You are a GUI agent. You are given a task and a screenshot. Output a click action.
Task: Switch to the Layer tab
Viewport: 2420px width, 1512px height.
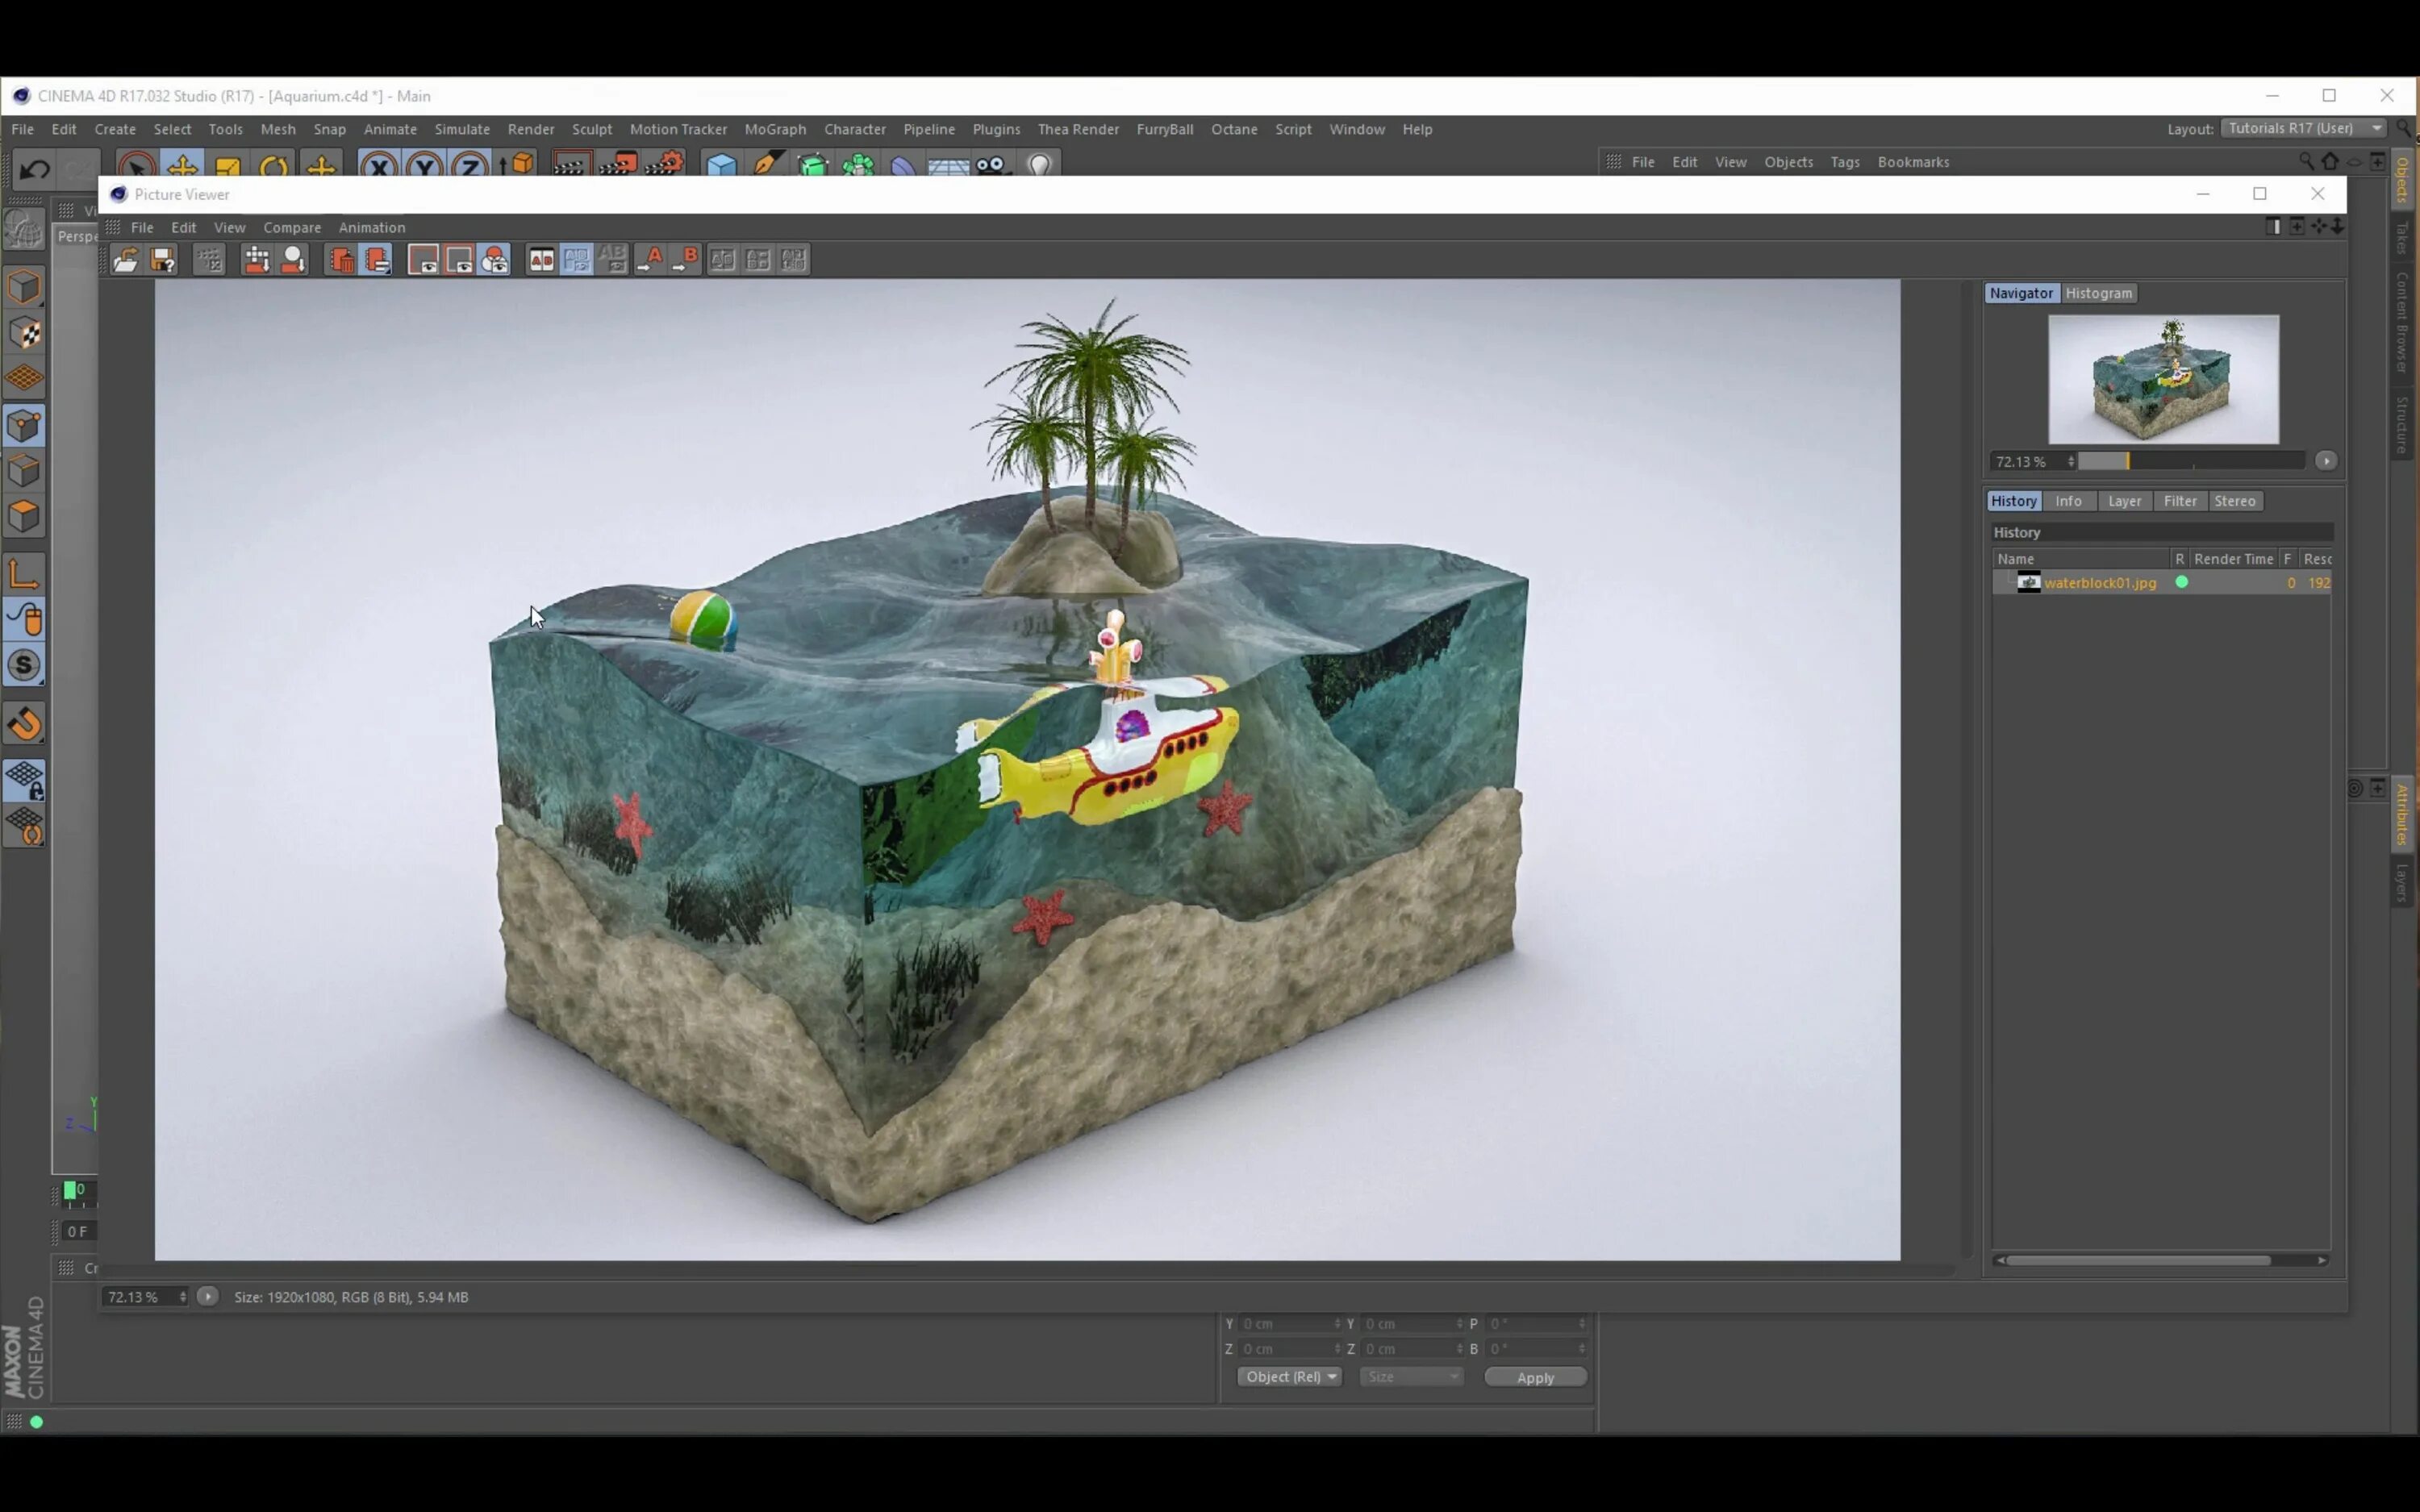click(2124, 501)
